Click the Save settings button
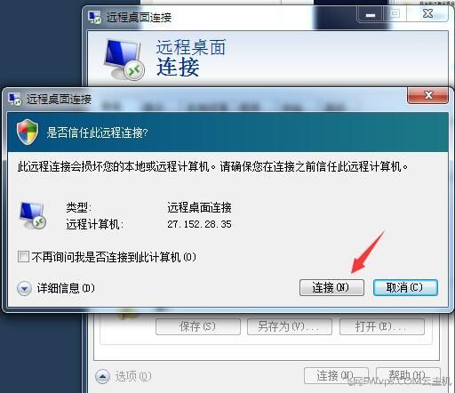 tap(198, 326)
